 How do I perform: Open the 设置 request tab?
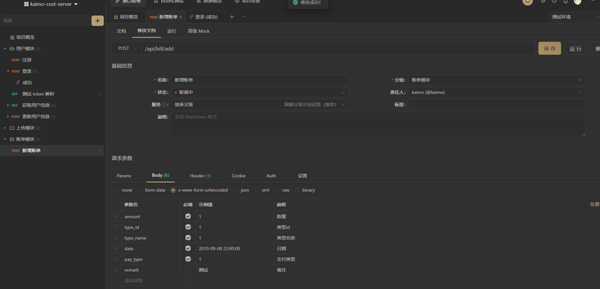click(x=303, y=176)
